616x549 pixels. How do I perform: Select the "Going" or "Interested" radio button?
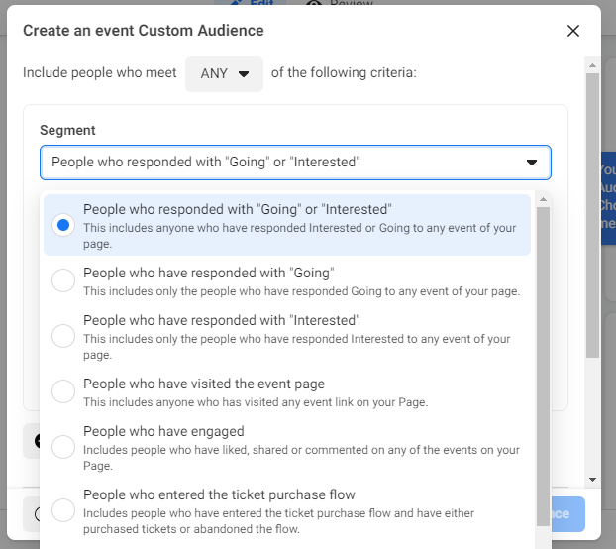pyautogui.click(x=63, y=225)
